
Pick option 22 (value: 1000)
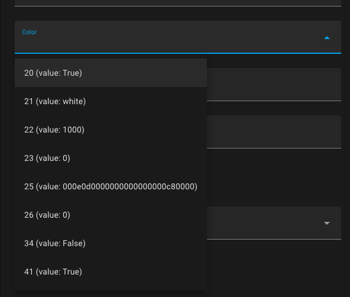click(111, 130)
